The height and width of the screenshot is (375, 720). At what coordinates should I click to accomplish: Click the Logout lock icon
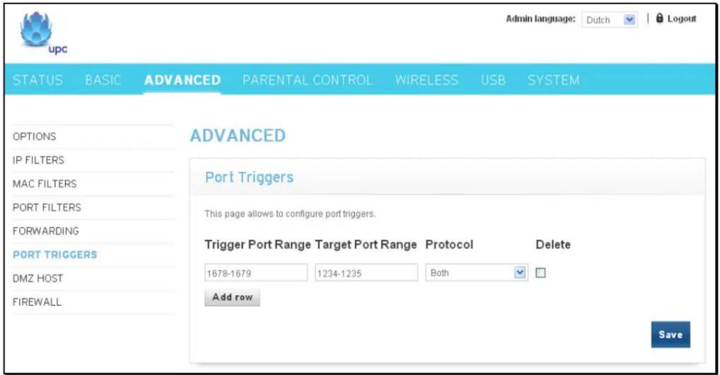coord(660,19)
